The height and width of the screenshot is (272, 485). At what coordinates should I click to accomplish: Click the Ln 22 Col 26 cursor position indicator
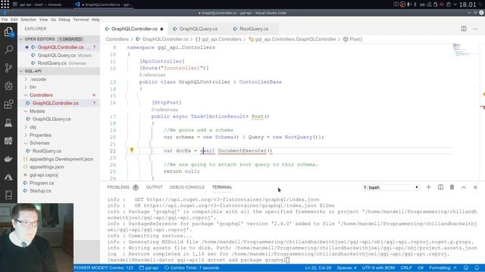(x=318, y=267)
